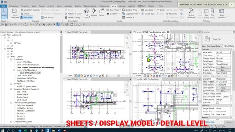Toggle the Thin Lines option
The image size is (235, 132).
tap(27, 18)
